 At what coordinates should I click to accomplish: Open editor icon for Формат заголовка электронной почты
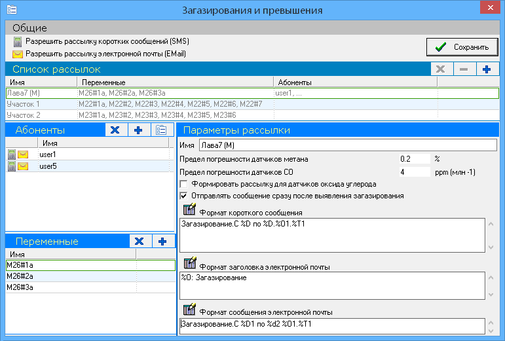coord(190,263)
